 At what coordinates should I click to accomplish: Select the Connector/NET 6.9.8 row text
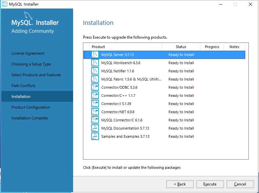point(118,112)
